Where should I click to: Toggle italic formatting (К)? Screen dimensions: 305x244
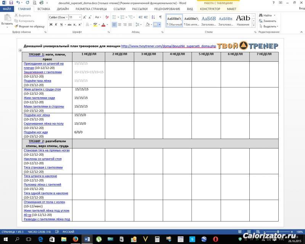coord(56,25)
